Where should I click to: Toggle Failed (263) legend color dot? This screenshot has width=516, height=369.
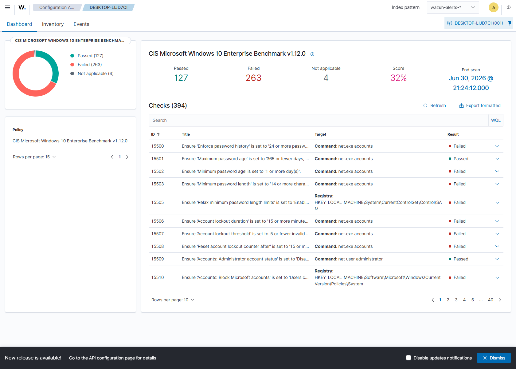pyautogui.click(x=72, y=65)
